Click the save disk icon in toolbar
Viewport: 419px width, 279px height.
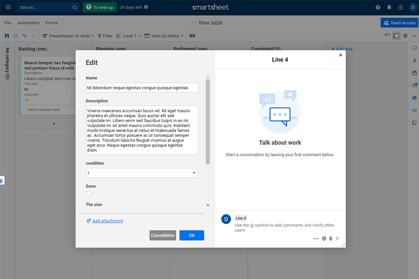pos(7,36)
